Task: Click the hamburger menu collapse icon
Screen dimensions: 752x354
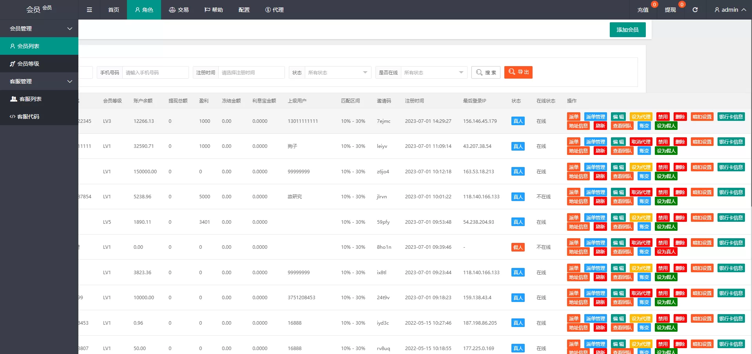Action: click(89, 10)
